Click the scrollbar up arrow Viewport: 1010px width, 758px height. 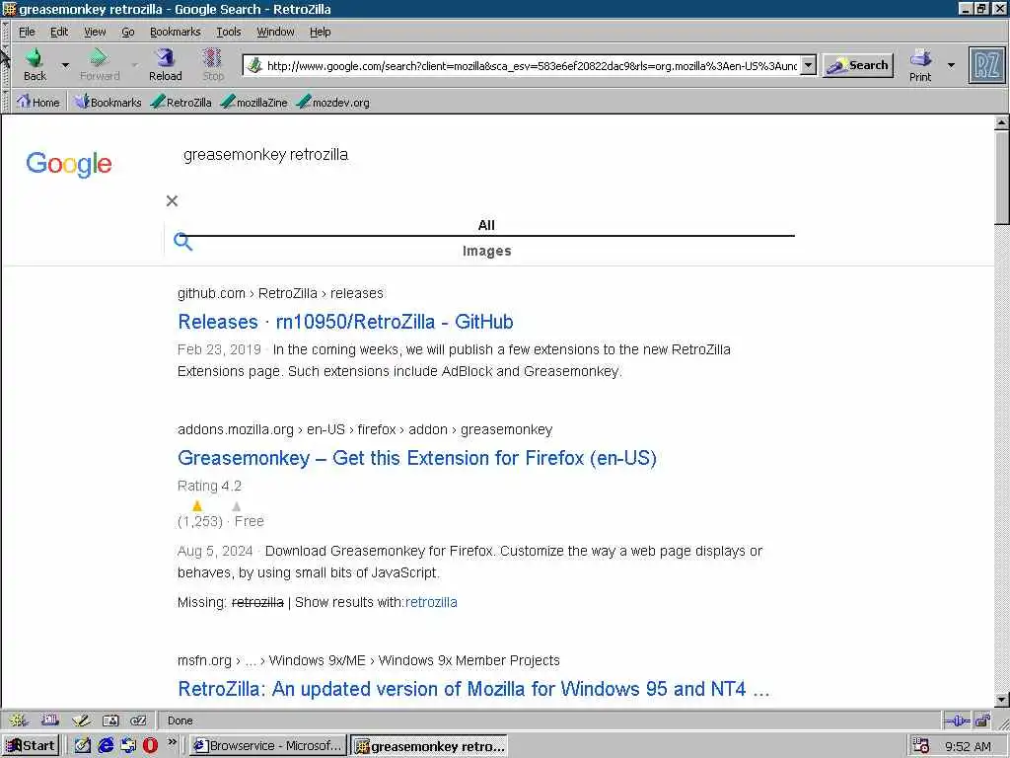pyautogui.click(x=1002, y=121)
